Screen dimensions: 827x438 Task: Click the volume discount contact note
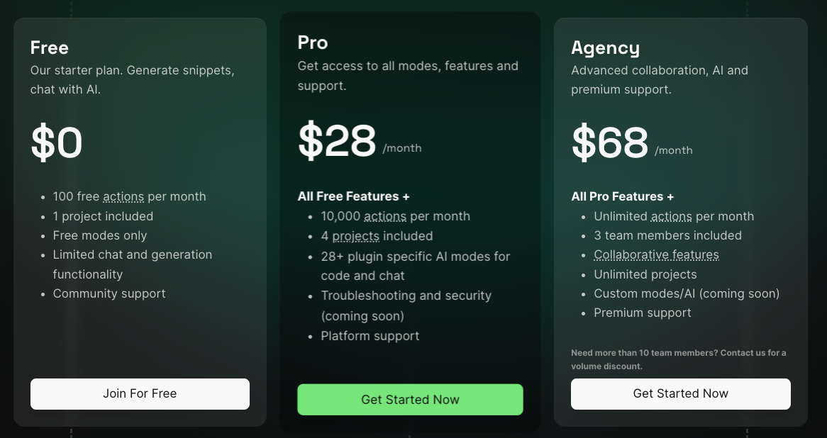(x=679, y=359)
